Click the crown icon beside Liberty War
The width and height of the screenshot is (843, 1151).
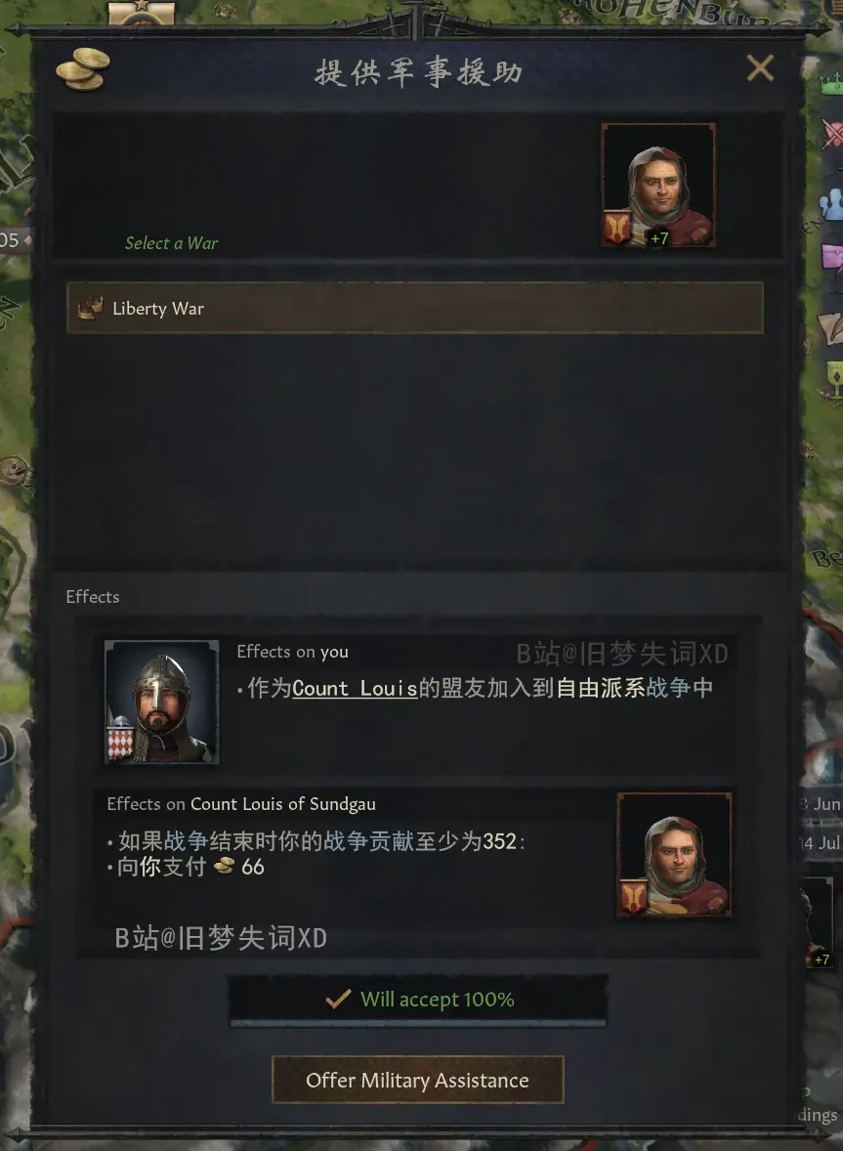click(90, 308)
